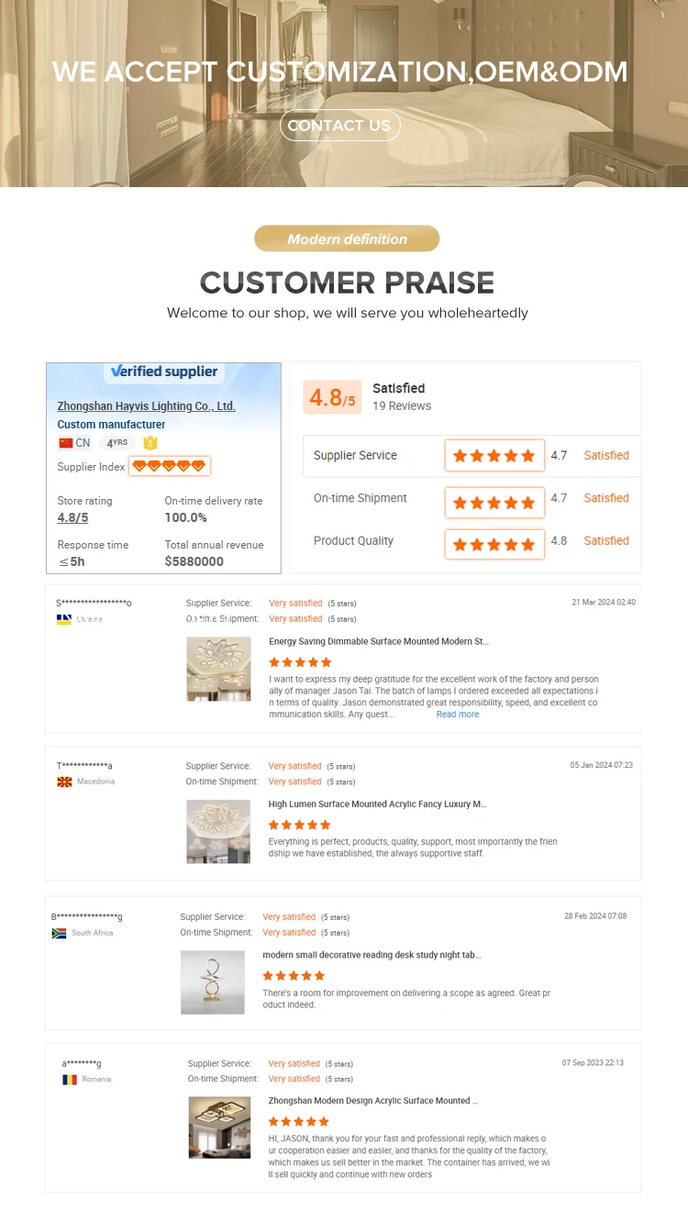Click the 4.8/5 store rating link
This screenshot has height=1209, width=688.
tap(72, 517)
